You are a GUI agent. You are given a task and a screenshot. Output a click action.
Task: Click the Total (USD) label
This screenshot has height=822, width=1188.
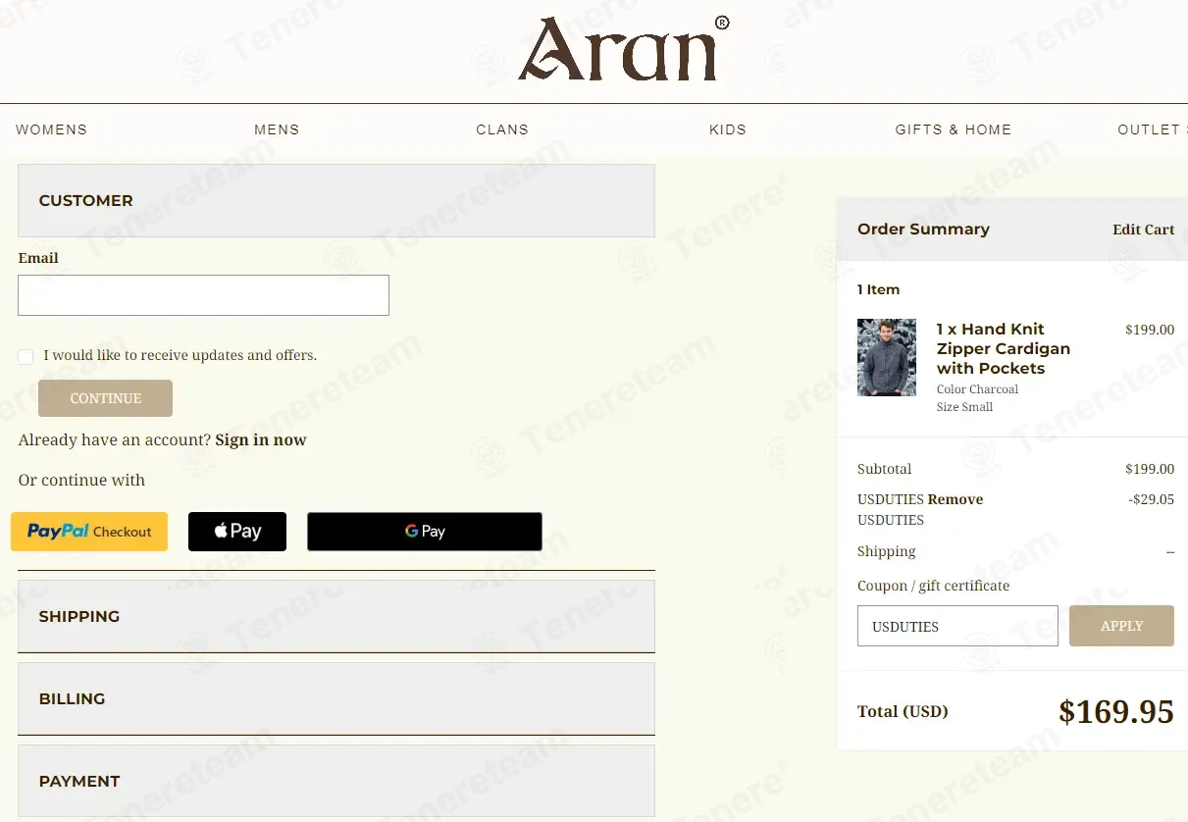[903, 711]
